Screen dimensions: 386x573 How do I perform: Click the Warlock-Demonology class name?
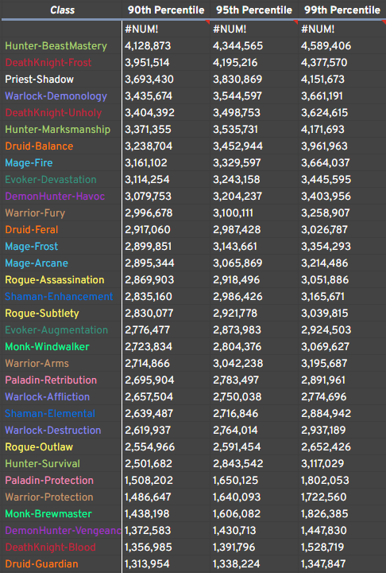(x=56, y=96)
